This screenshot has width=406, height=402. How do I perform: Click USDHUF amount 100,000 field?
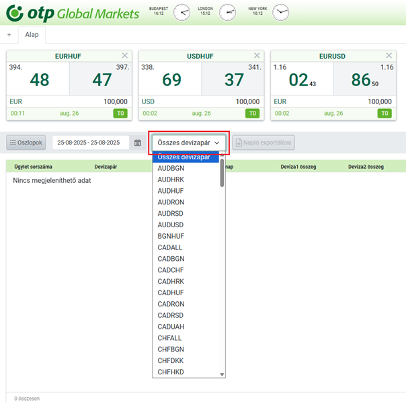coord(247,102)
